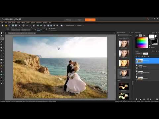Click the layer opacity value field
Screen dimensions: 159x119
click(145, 54)
